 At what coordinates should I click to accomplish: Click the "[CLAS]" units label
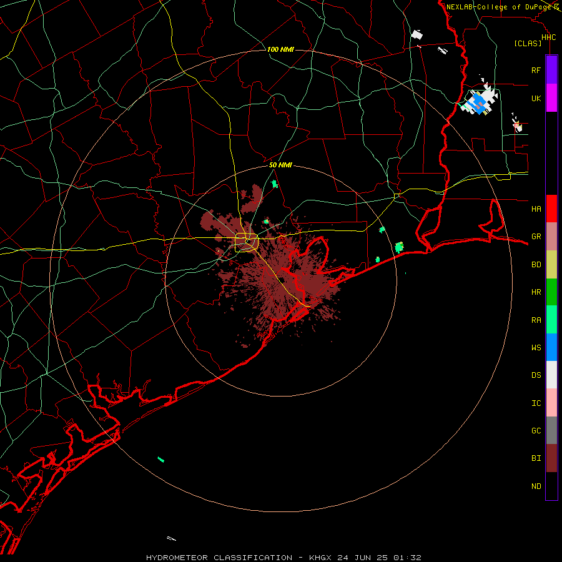point(528,43)
